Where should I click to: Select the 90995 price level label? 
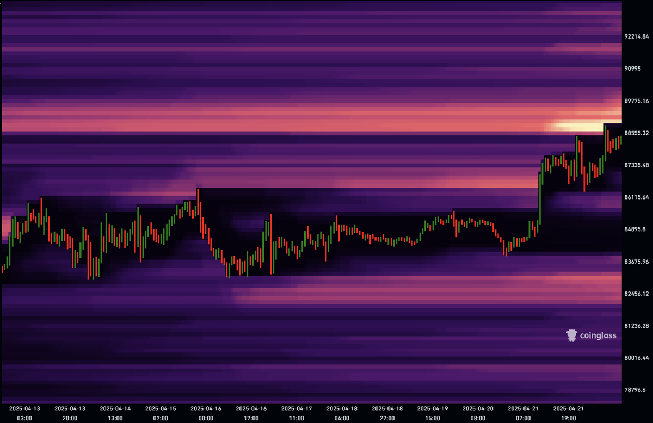coord(632,69)
